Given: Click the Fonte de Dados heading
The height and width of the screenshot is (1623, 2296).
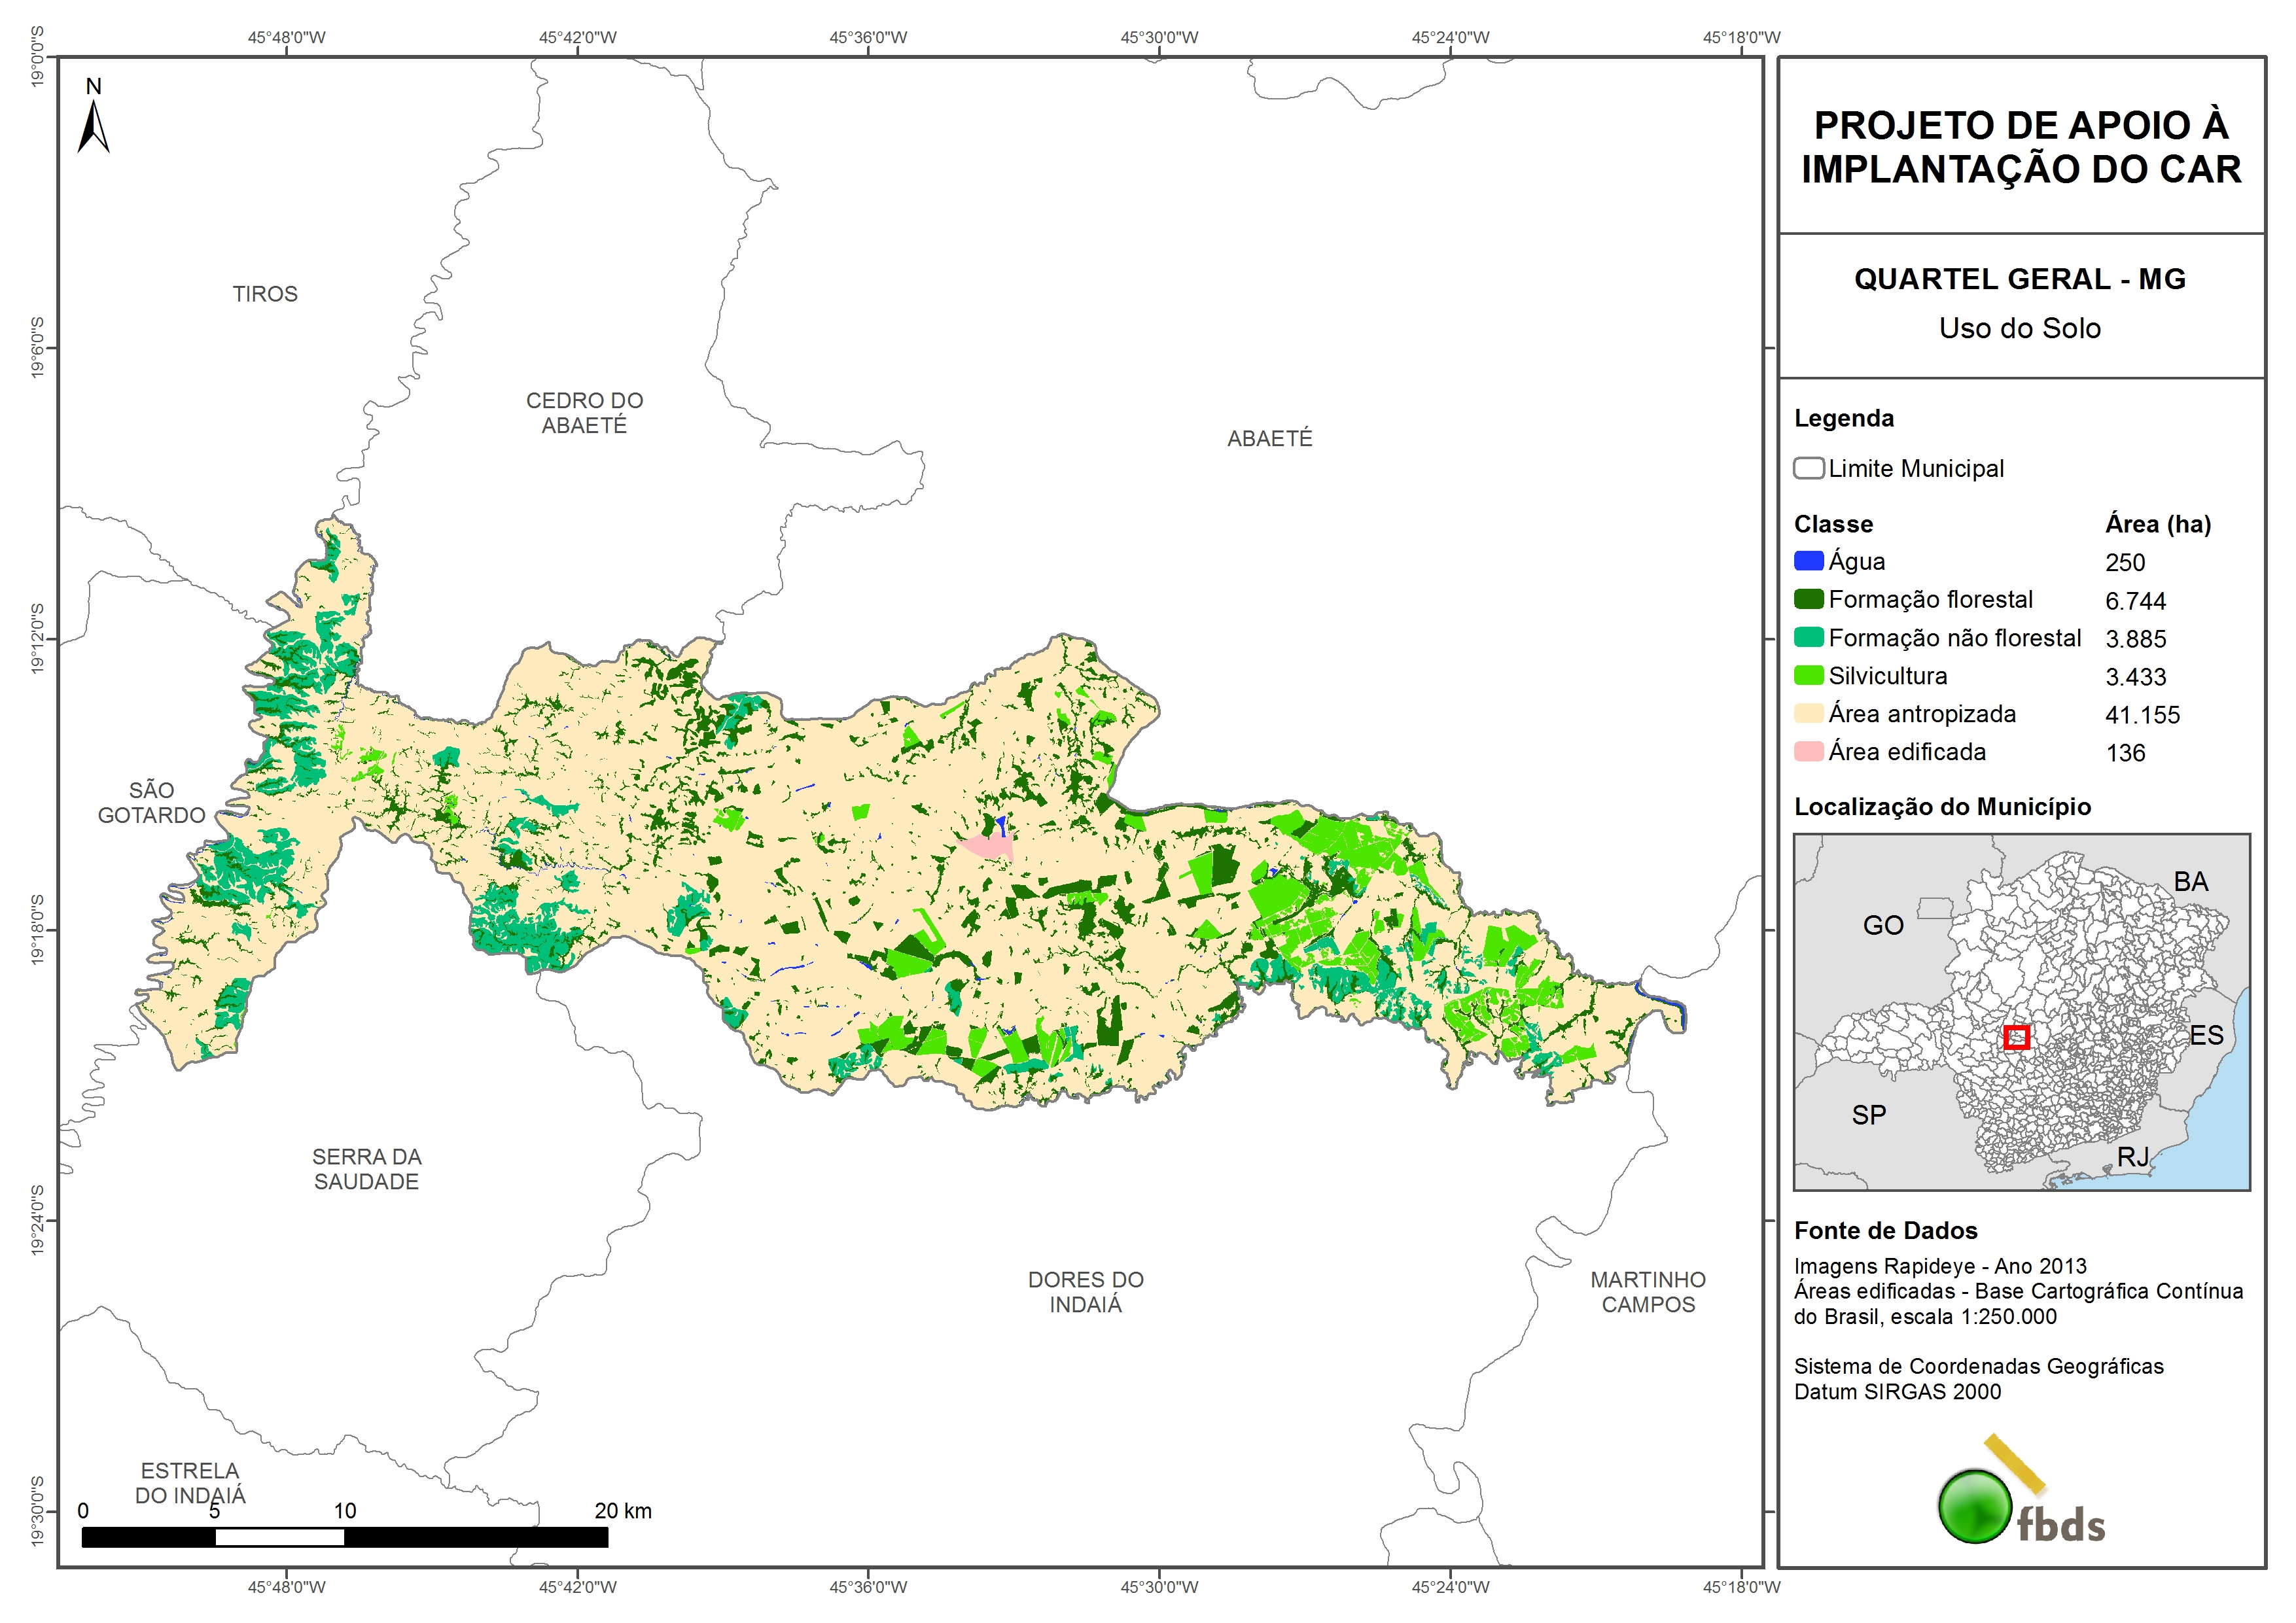Looking at the screenshot, I should [1885, 1230].
